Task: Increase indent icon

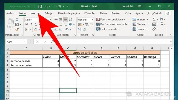Action: click(x=61, y=30)
